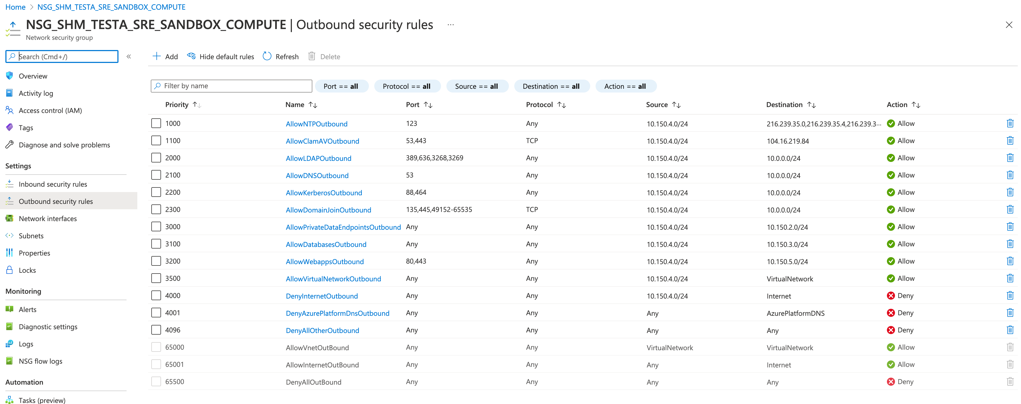Click the Add plus icon

point(156,56)
